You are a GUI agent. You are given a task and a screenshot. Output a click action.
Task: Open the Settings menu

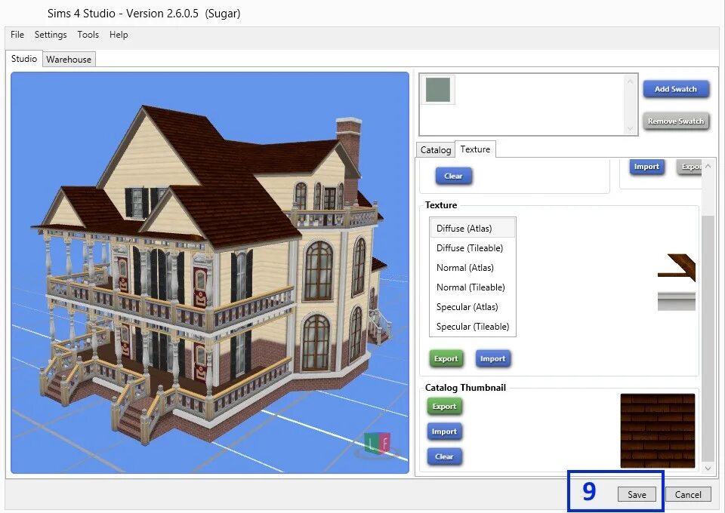tap(51, 35)
